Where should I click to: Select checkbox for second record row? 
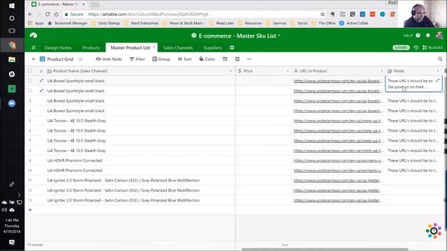click(x=30, y=91)
